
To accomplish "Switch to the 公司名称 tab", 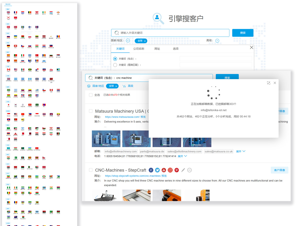I will point(139,49).
